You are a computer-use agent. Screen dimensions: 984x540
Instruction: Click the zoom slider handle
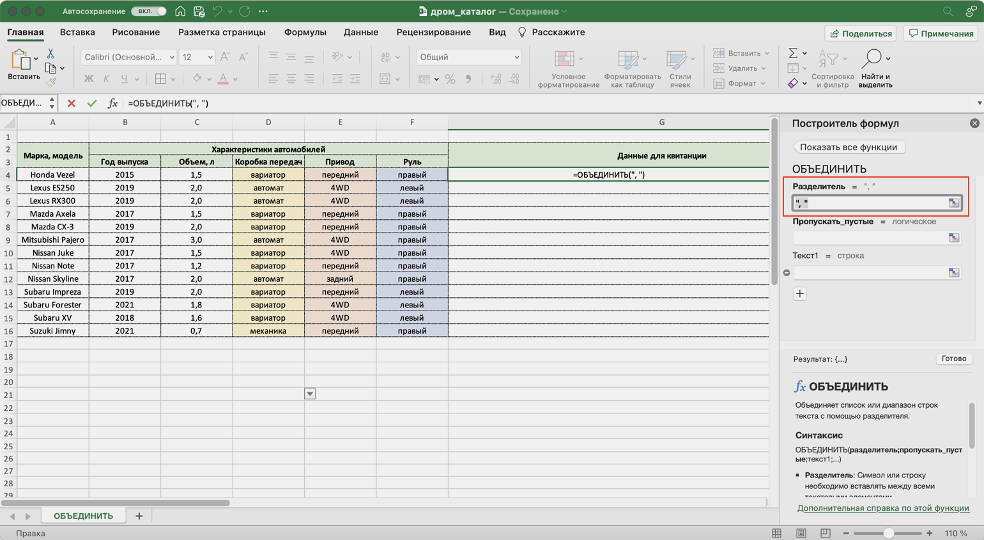tap(888, 533)
